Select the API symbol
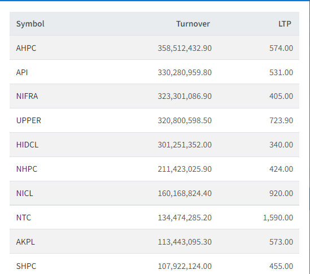The height and width of the screenshot is (274, 310). 22,72
